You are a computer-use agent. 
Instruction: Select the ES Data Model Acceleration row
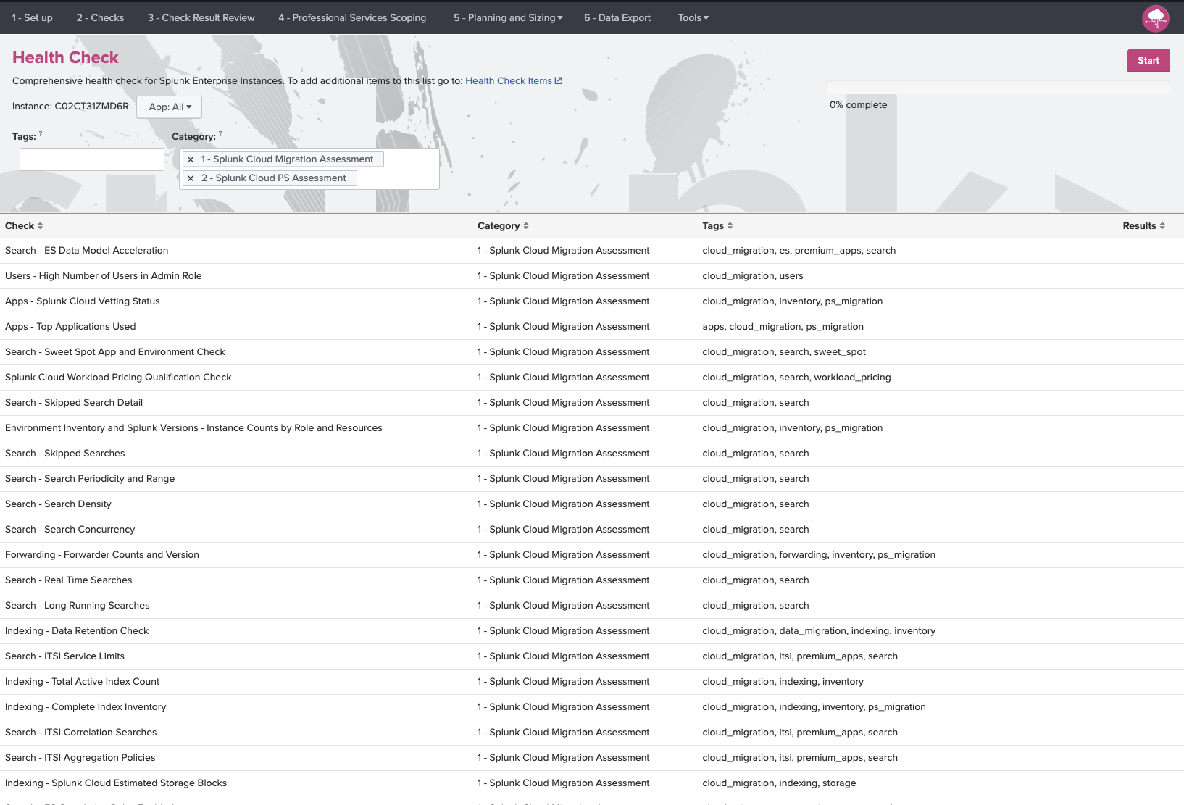click(x=592, y=251)
